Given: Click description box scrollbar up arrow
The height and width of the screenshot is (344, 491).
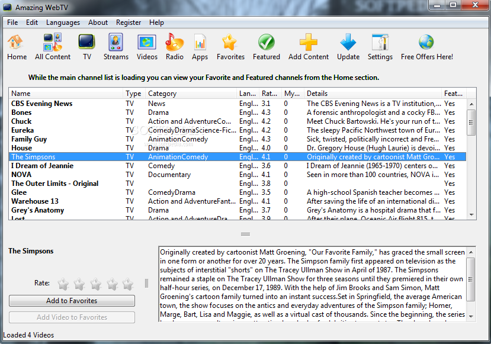Looking at the screenshot, I should 471,252.
